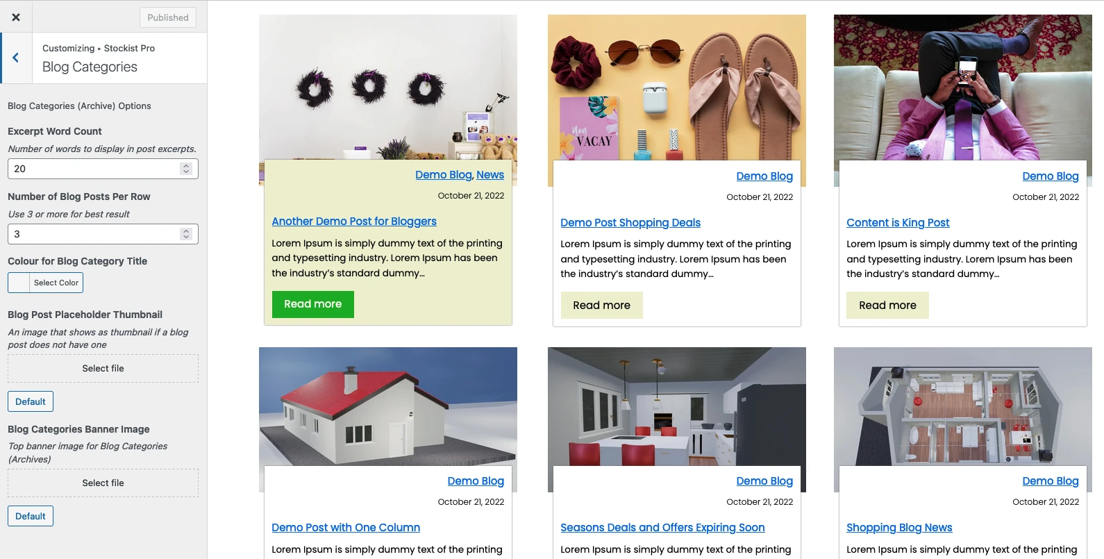Click Default under Blog Categories Banner Image

pyautogui.click(x=31, y=516)
